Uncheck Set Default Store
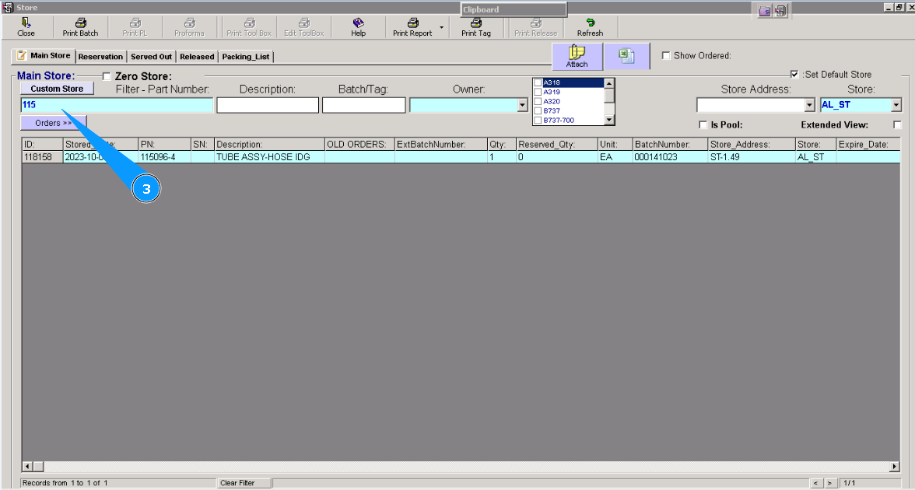The image size is (915, 490). click(x=794, y=74)
